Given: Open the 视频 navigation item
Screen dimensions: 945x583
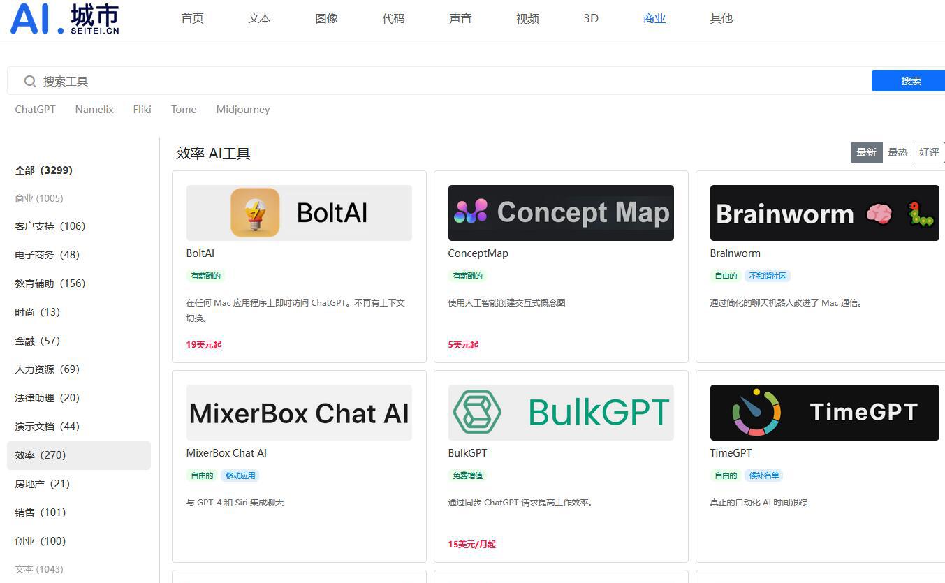Looking at the screenshot, I should pyautogui.click(x=527, y=19).
